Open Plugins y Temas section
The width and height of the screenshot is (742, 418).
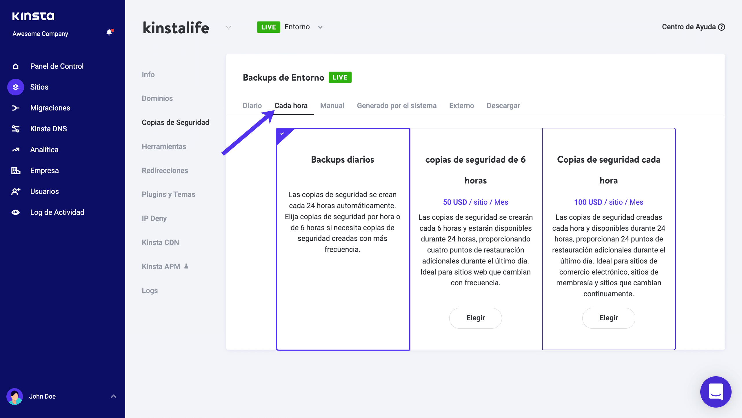(x=168, y=194)
